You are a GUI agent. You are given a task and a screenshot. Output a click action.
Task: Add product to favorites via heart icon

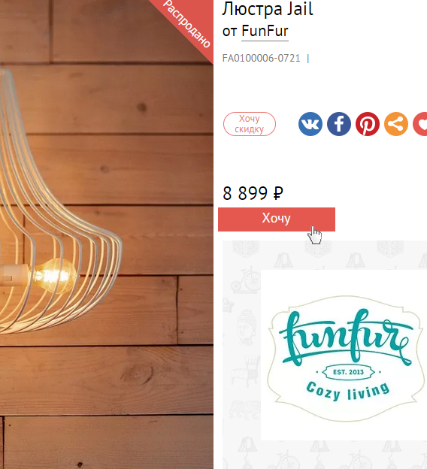click(x=420, y=124)
